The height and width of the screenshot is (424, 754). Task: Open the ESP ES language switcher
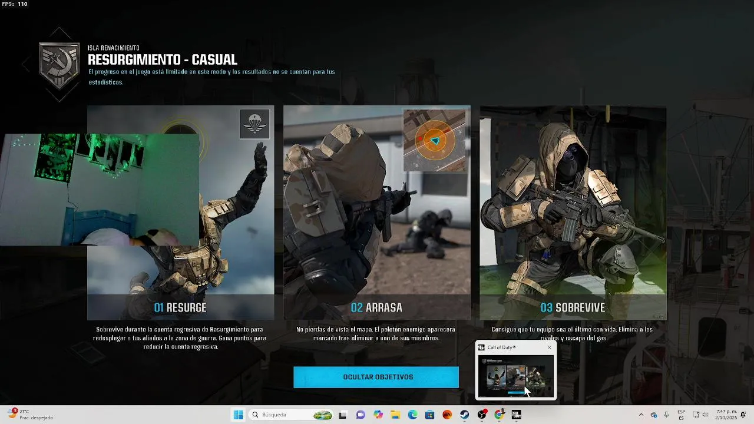point(682,415)
